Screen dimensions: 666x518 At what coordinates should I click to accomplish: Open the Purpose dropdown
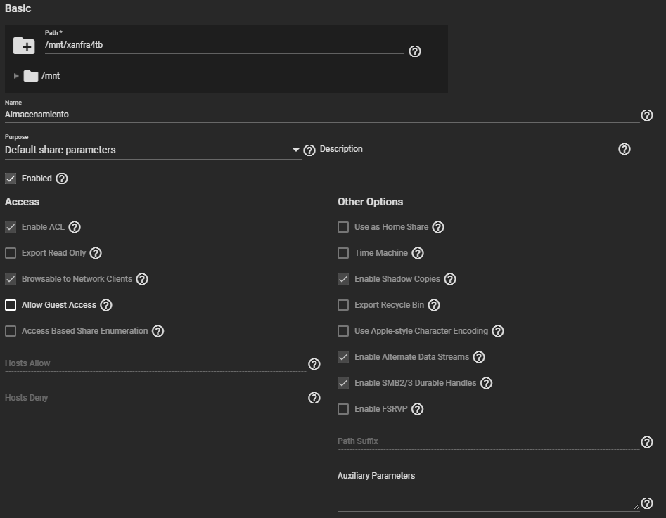153,150
